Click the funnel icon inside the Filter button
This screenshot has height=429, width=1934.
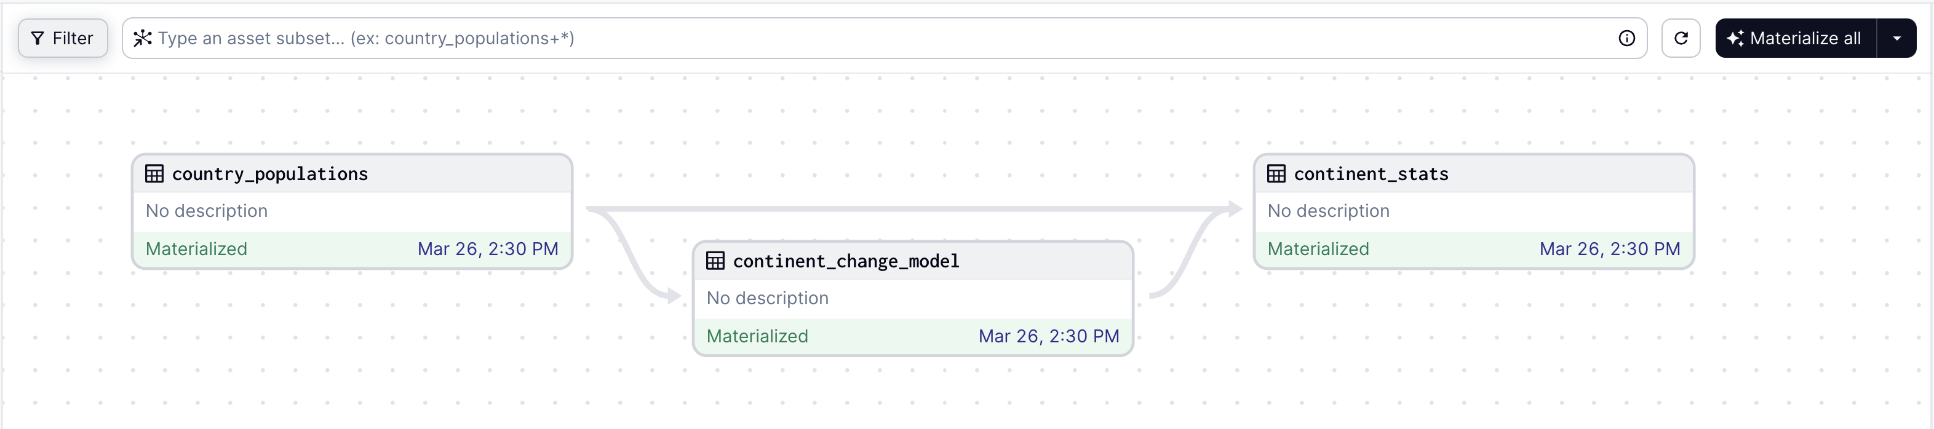[38, 38]
